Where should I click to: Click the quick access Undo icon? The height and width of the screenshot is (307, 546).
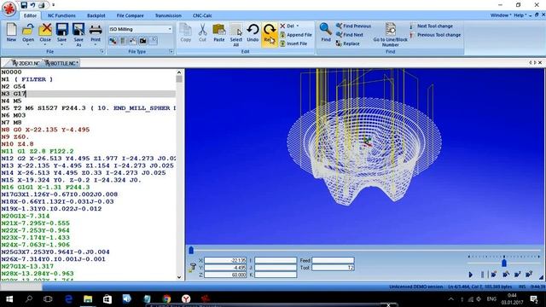[32, 5]
